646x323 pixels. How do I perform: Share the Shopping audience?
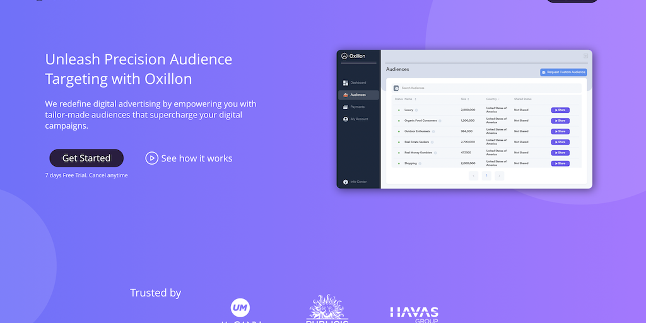pyautogui.click(x=560, y=163)
